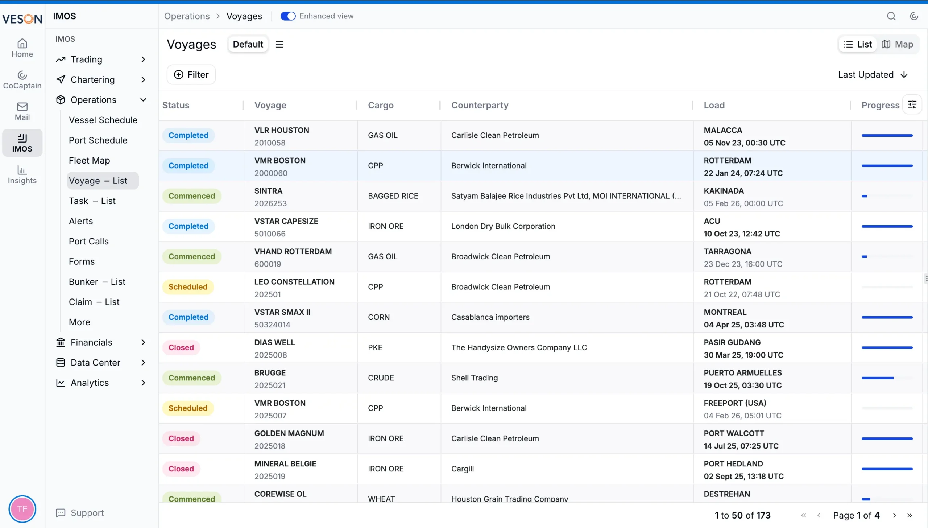Click the Chartering paper-plane icon
Viewport: 928px width, 528px height.
click(61, 79)
